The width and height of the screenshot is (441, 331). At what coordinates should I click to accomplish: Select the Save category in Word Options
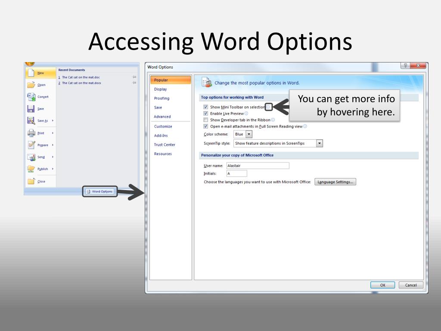pos(171,107)
